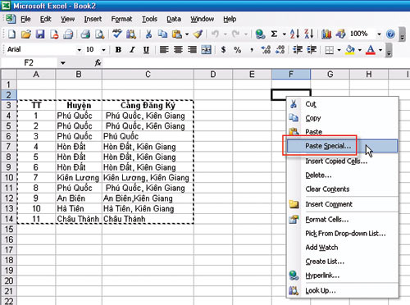Open the Zoom 100% dropdown
This screenshot has width=410, height=305.
(379, 34)
